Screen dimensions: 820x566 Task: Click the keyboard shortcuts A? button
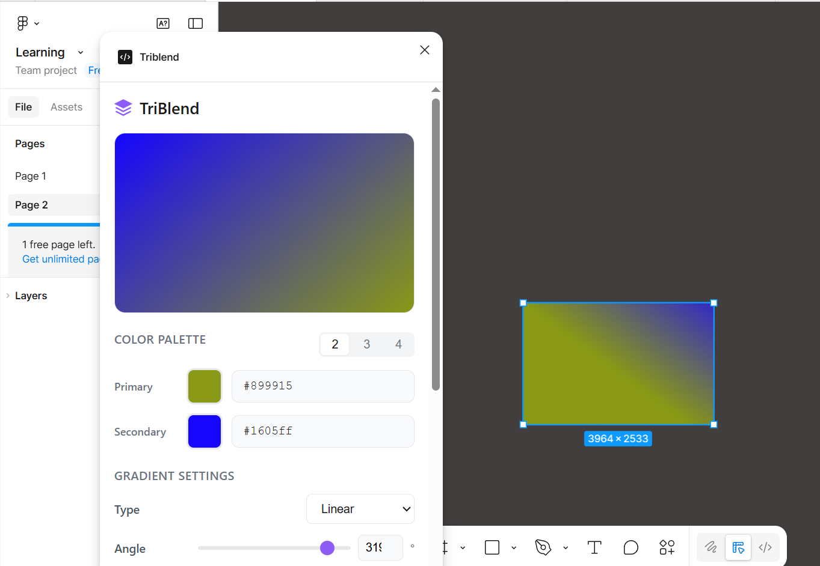click(x=163, y=23)
